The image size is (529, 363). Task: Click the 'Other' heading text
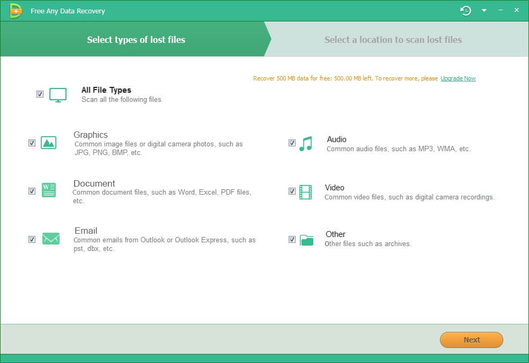[335, 234]
